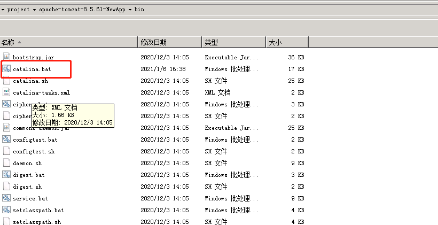Click the catalina.bat batch file icon
Image resolution: width=438 pixels, height=225 pixels.
[6, 68]
